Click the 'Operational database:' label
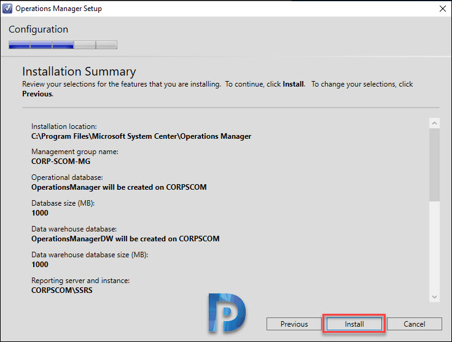 pos(67,177)
